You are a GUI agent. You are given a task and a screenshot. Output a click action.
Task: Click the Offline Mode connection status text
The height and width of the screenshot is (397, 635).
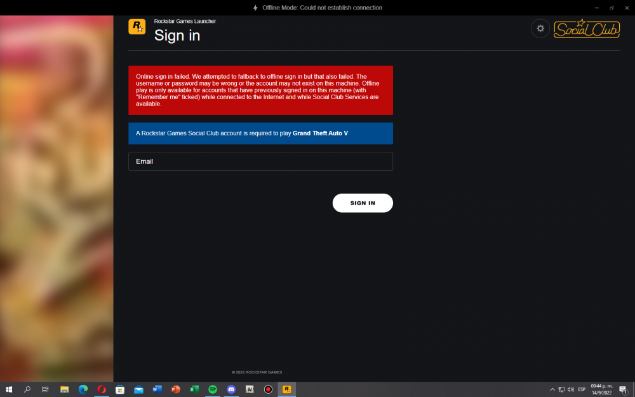pyautogui.click(x=322, y=8)
